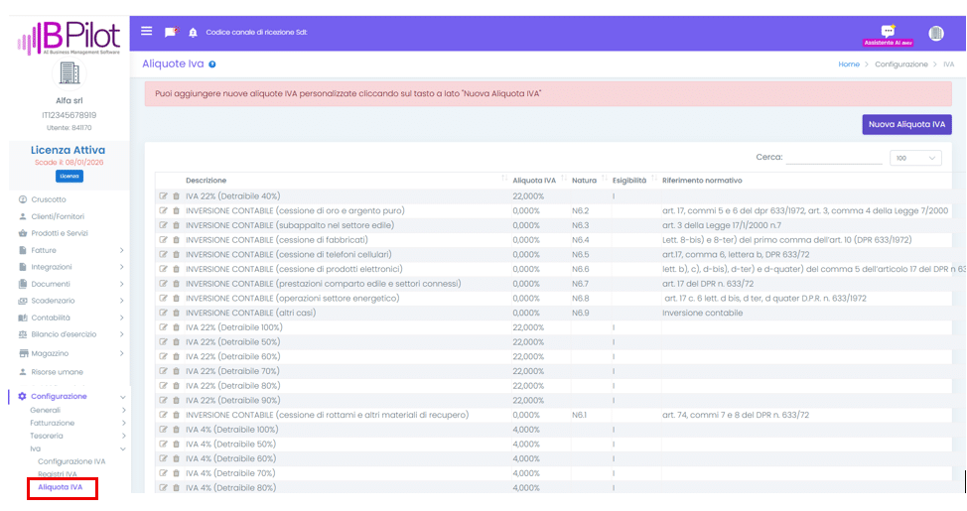Toggle the hamburger sidebar menu

tap(146, 31)
